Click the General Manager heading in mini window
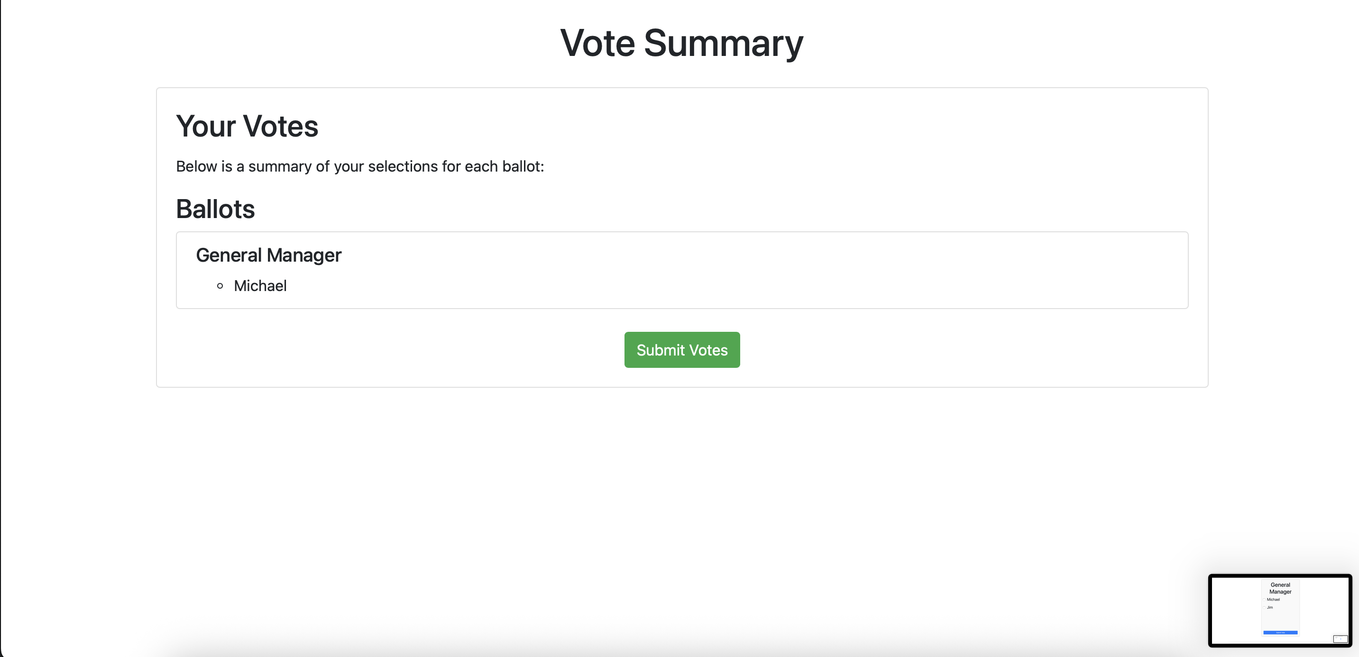Viewport: 1359px width, 657px height. click(x=1281, y=588)
